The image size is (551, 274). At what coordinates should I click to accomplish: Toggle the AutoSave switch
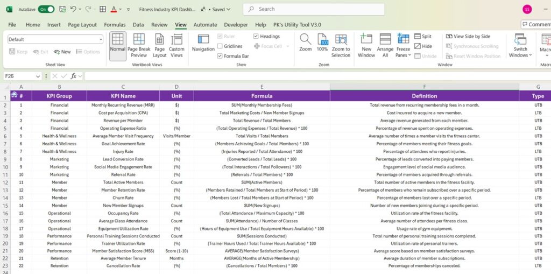click(x=46, y=10)
